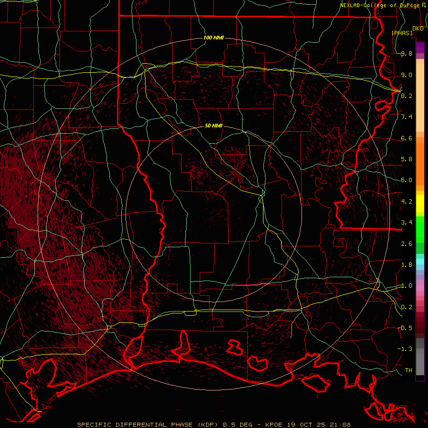Click the 9.0 value on the color scale

(x=407, y=75)
